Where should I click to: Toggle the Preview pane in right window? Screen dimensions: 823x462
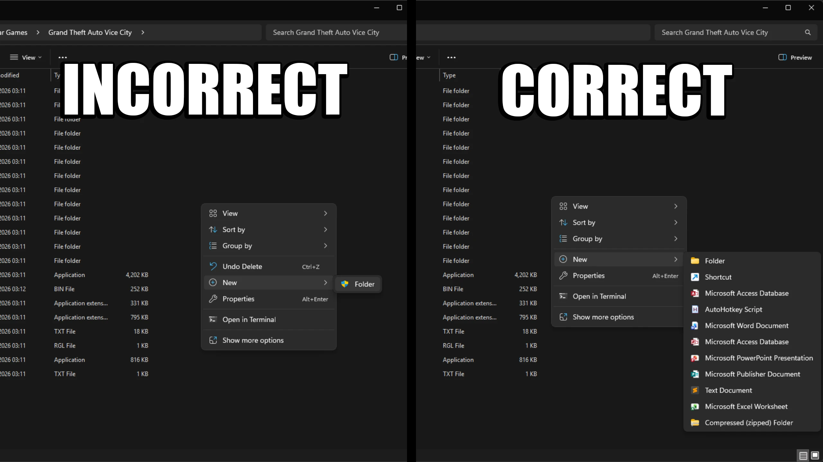795,57
